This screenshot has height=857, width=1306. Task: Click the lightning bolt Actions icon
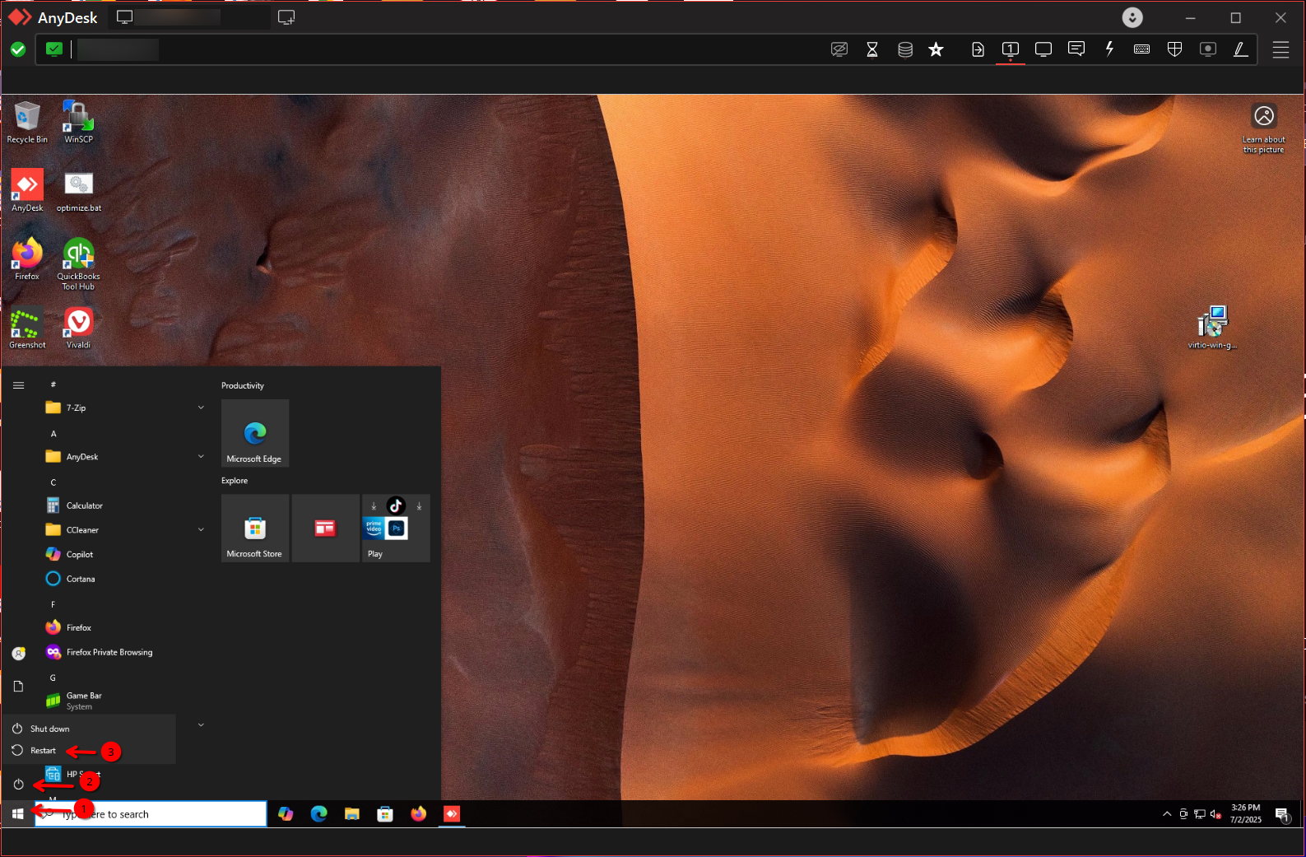pyautogui.click(x=1109, y=49)
